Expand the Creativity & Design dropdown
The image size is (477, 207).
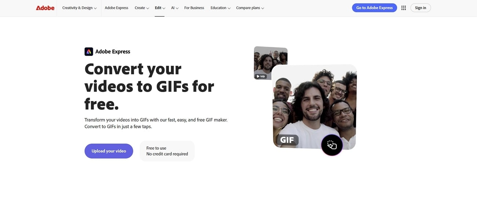coord(79,8)
